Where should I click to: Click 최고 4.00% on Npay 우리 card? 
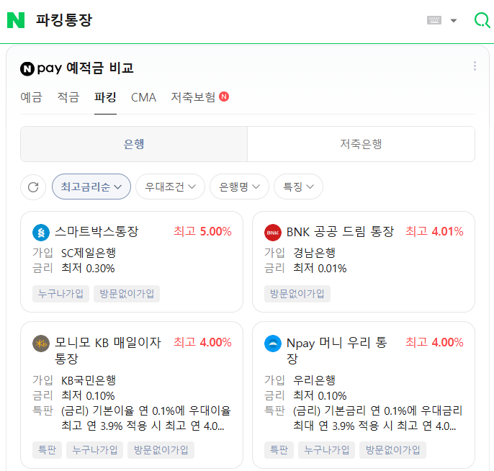pyautogui.click(x=434, y=343)
